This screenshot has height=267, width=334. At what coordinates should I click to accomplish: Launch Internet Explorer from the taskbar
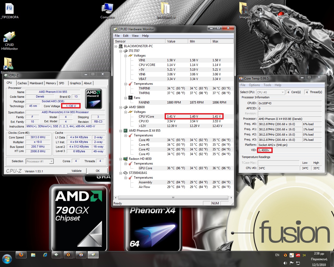click(x=45, y=255)
